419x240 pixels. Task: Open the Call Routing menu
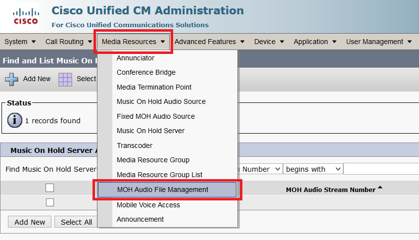point(67,42)
